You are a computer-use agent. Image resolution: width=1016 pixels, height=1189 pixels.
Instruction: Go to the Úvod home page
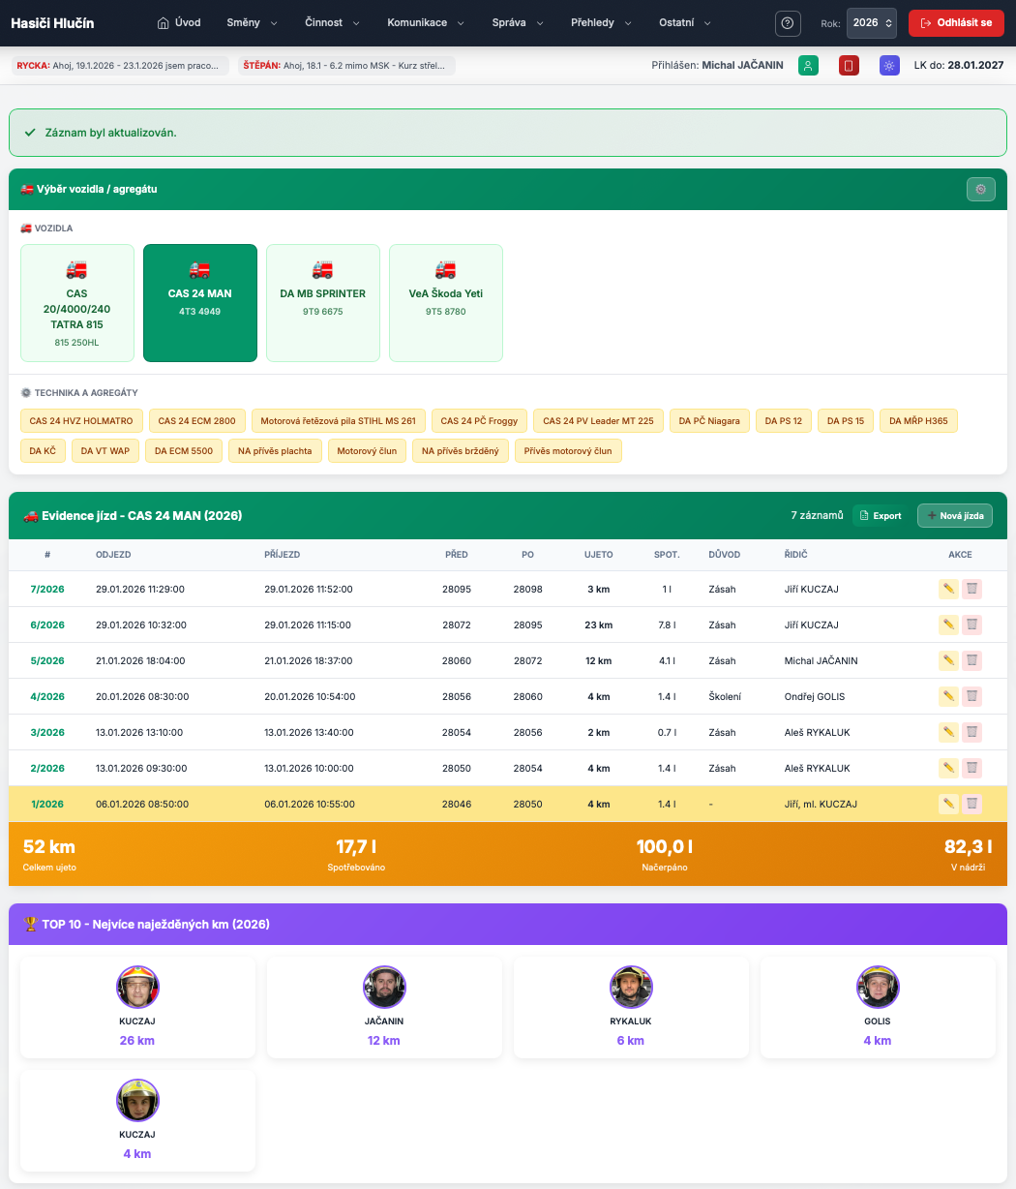[179, 23]
